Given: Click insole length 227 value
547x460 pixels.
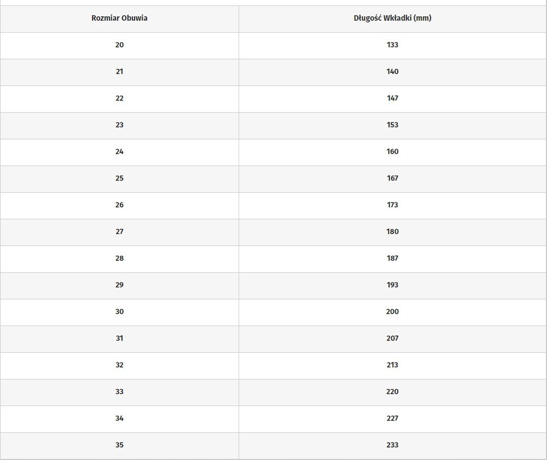Looking at the screenshot, I should pyautogui.click(x=392, y=418).
